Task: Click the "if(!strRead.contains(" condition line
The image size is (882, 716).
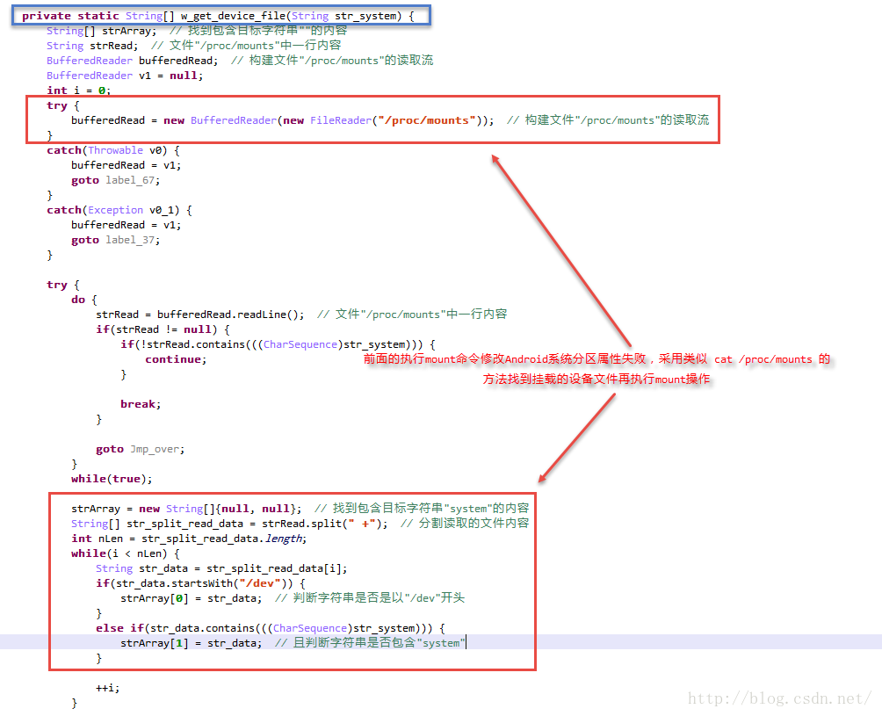Action: tap(278, 344)
